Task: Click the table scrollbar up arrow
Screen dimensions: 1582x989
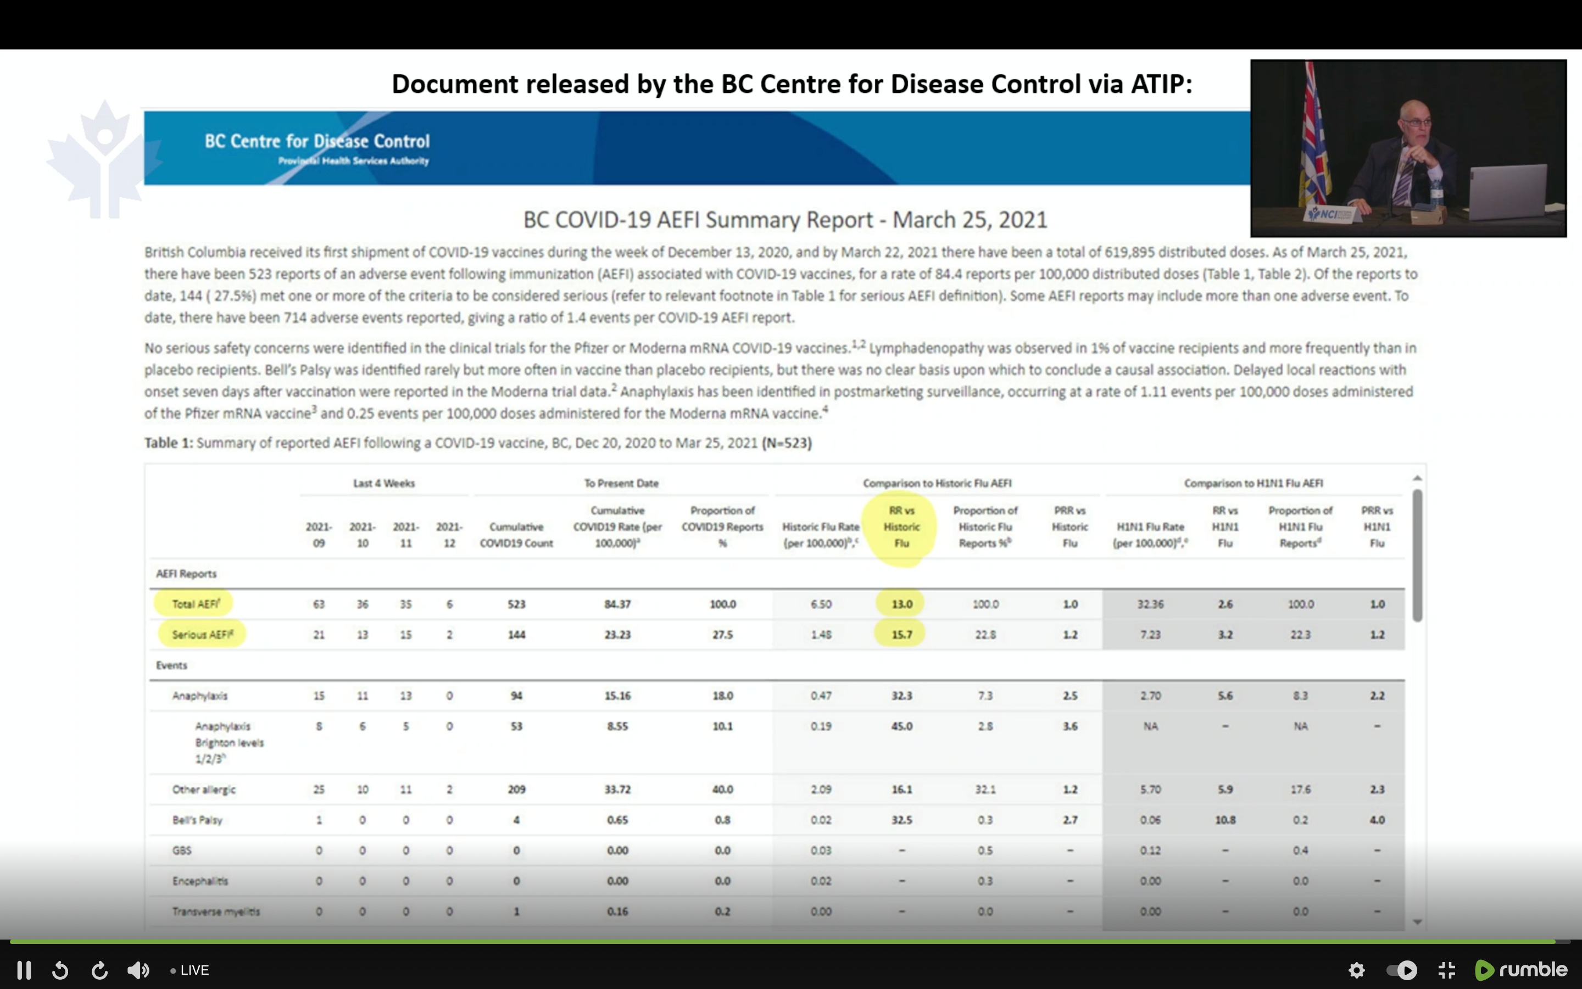Action: pyautogui.click(x=1417, y=478)
